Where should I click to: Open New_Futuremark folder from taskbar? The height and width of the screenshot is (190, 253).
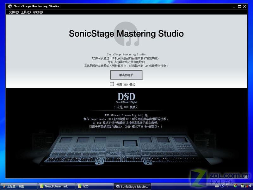click(x=57, y=186)
